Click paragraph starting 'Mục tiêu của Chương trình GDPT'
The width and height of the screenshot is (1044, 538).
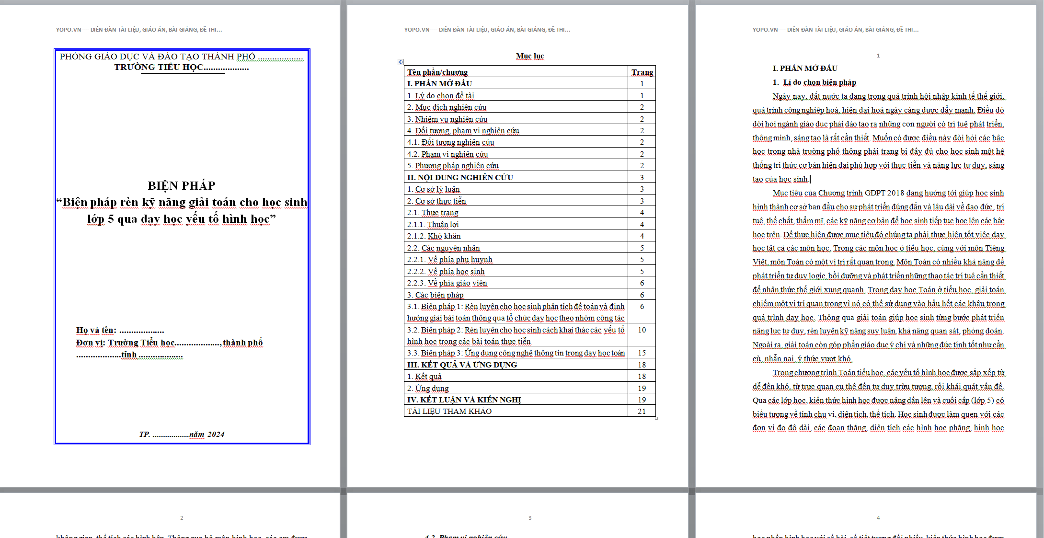pyautogui.click(x=878, y=275)
